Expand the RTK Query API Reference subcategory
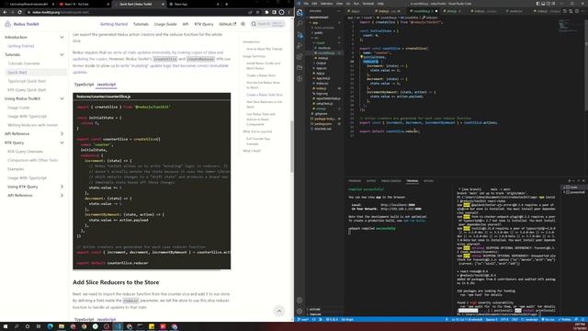This screenshot has width=588, height=331. click(62, 196)
